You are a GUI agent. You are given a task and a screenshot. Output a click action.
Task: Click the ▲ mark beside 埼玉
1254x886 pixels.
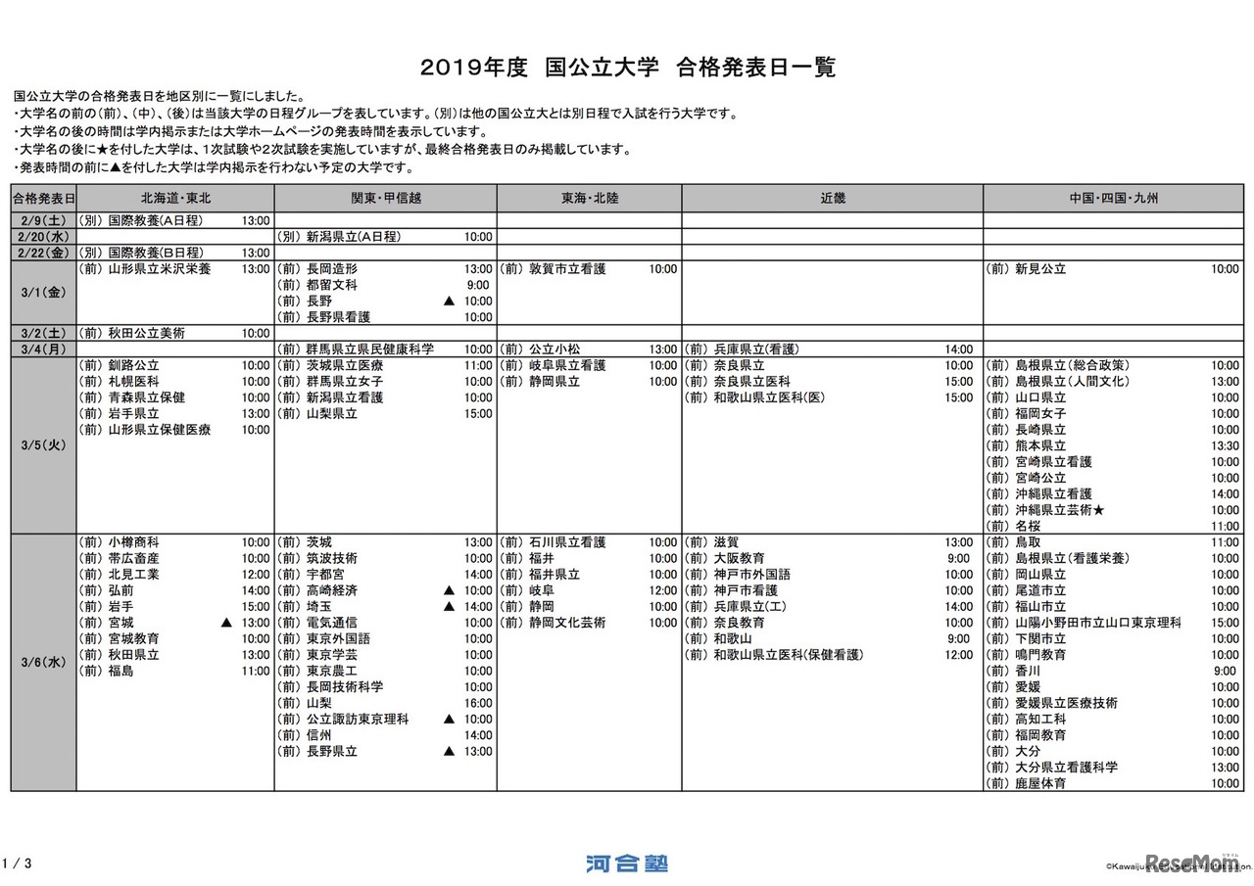tap(448, 604)
